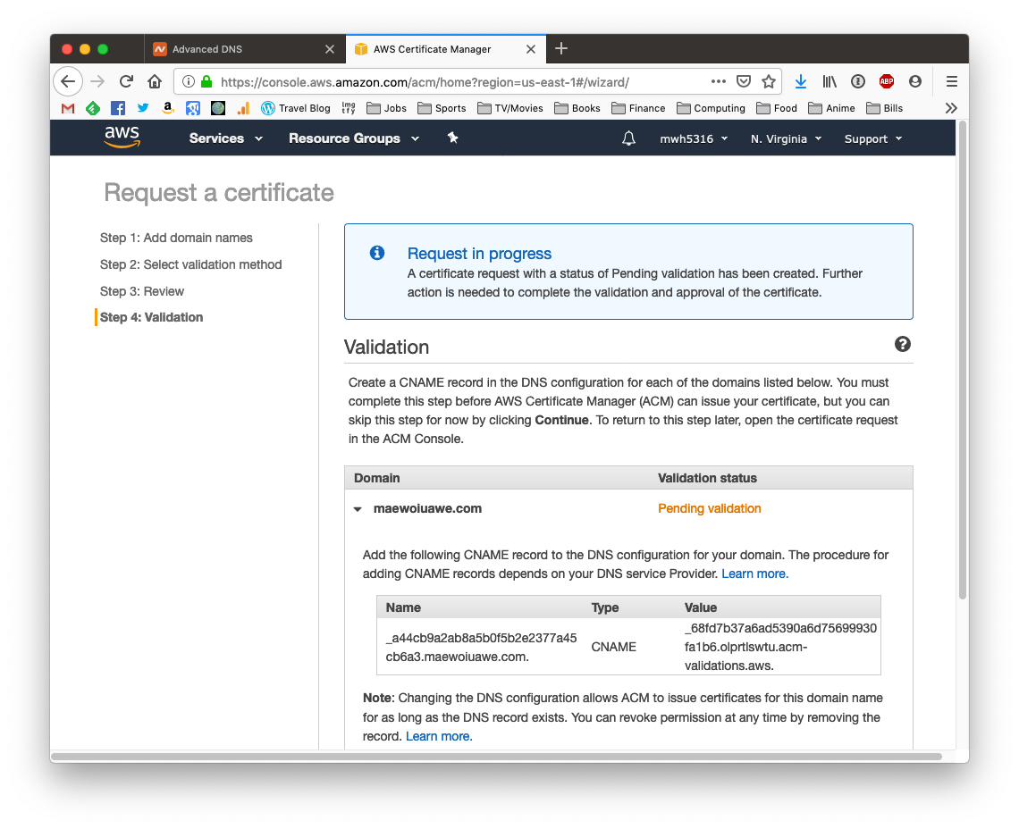The width and height of the screenshot is (1019, 829).
Task: Open the Bills bookmarks folder
Action: pyautogui.click(x=885, y=108)
